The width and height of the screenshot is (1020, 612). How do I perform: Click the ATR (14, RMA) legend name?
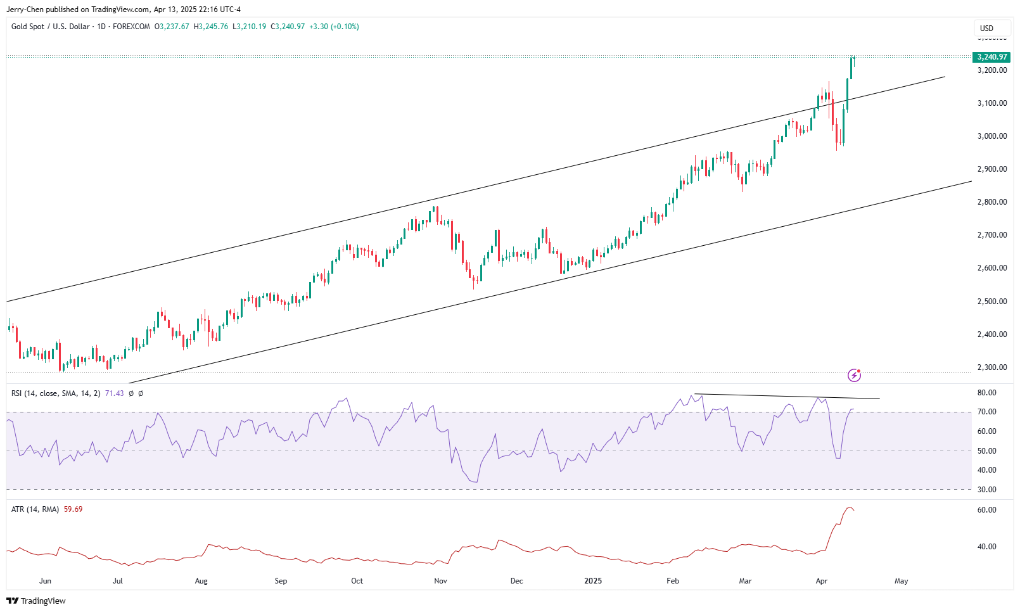35,509
